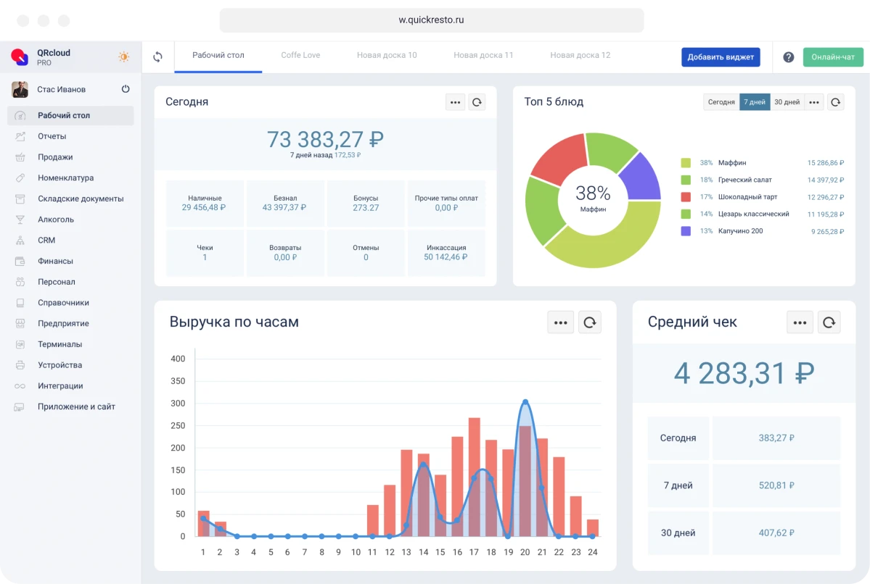Refresh the Выручка по часам chart
Image resolution: width=870 pixels, height=584 pixels.
589,322
